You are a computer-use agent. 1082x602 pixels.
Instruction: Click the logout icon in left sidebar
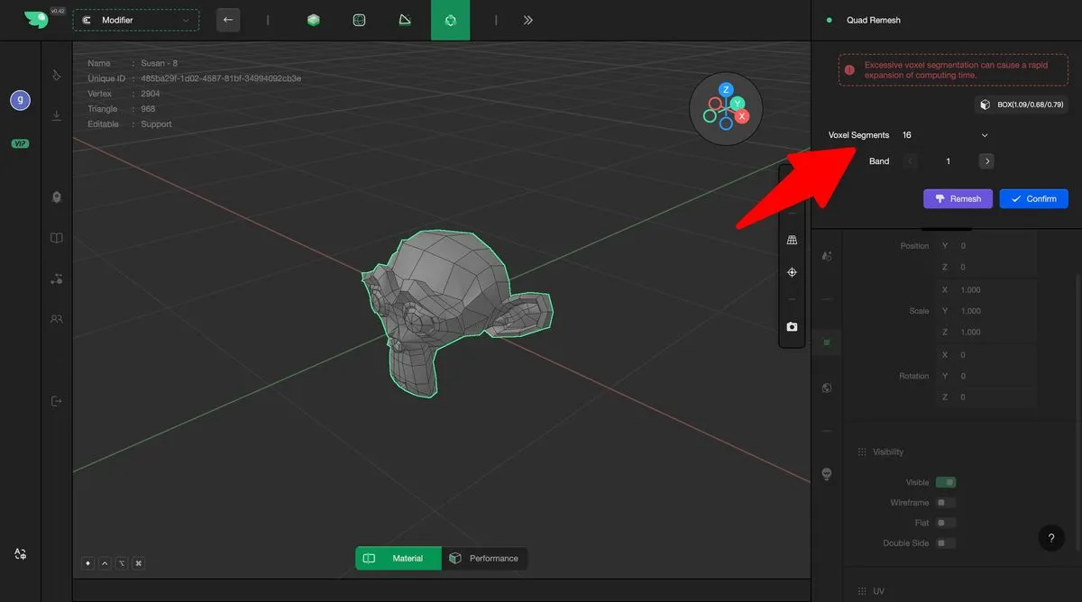[57, 401]
